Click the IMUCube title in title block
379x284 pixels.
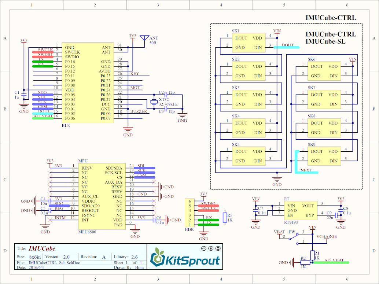pos(42,248)
